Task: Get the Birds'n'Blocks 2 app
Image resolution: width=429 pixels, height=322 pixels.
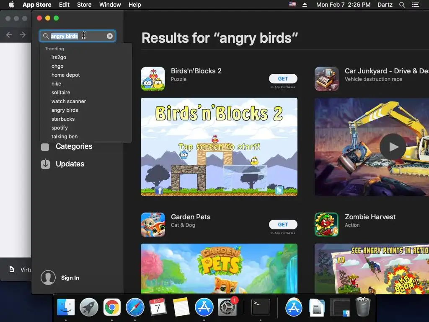Action: 283,78
